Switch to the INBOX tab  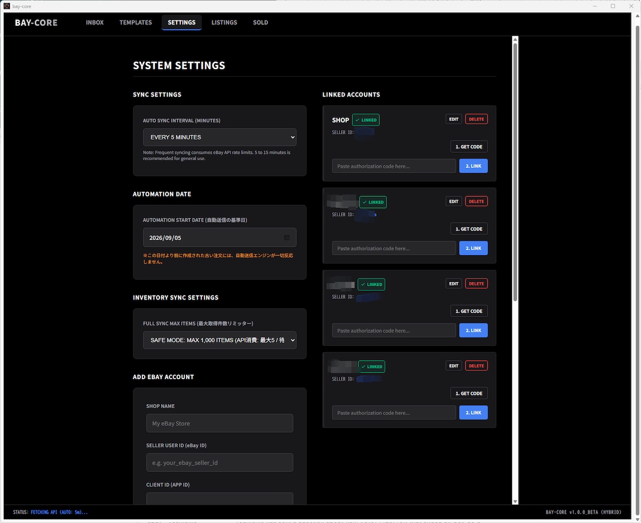point(95,23)
